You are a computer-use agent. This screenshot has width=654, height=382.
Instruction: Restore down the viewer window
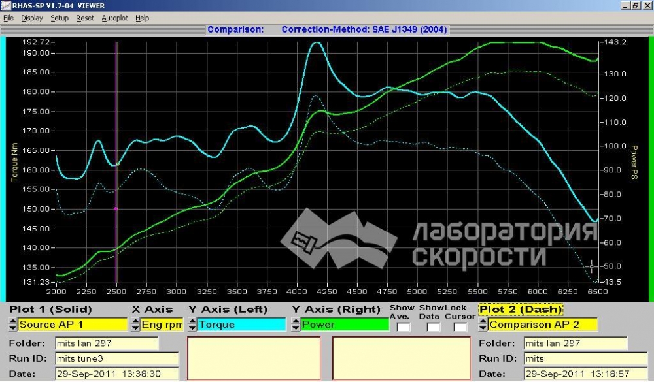click(x=635, y=5)
